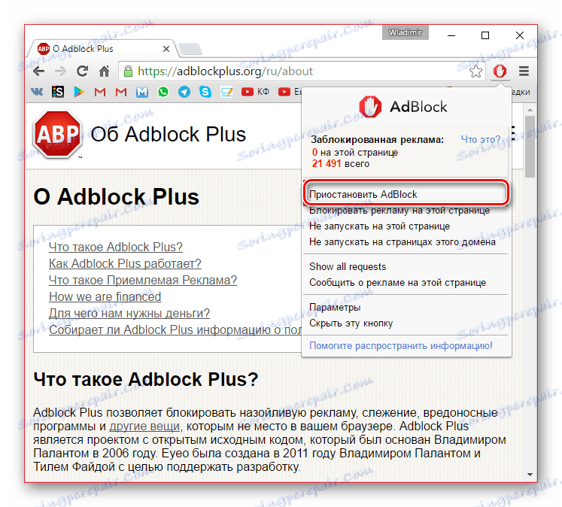Screen dimensions: 562x507
Task: Open the Что такое Adblock Plus? link
Action: tap(116, 247)
